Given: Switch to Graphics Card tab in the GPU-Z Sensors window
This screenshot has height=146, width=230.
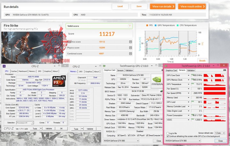Looking at the screenshot, I should [x=171, y=70].
